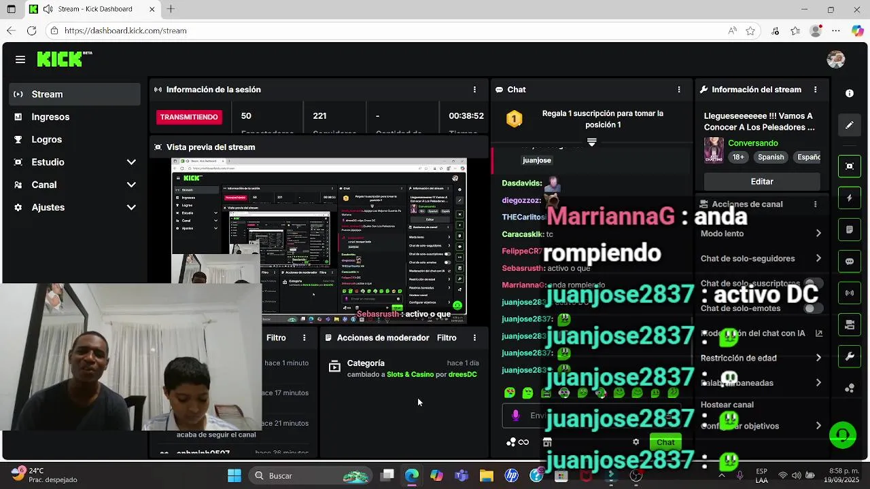Click the Caracaskik username in chat
This screenshot has height=489, width=870.
pos(522,234)
